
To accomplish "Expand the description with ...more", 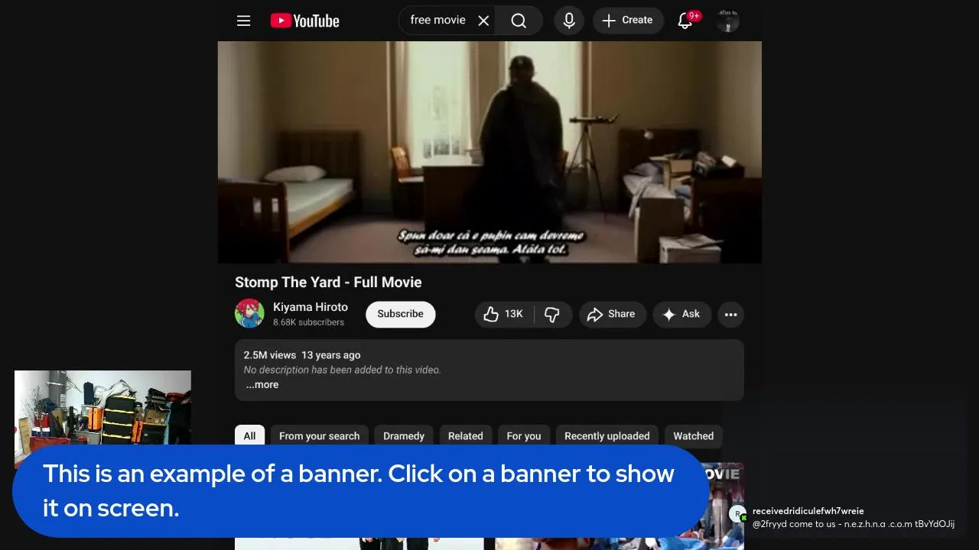I will click(262, 385).
